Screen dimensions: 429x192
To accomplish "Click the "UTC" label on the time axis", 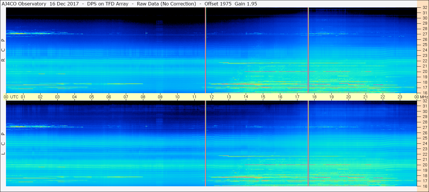I will pyautogui.click(x=14, y=97).
